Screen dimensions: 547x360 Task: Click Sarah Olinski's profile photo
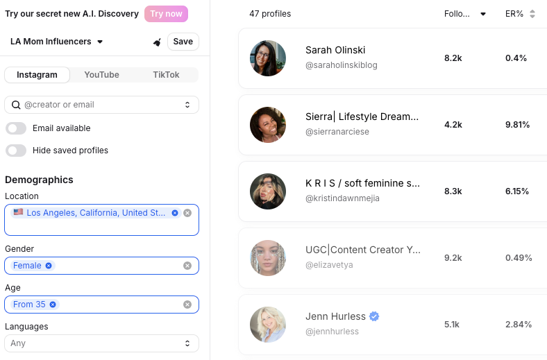click(x=268, y=58)
